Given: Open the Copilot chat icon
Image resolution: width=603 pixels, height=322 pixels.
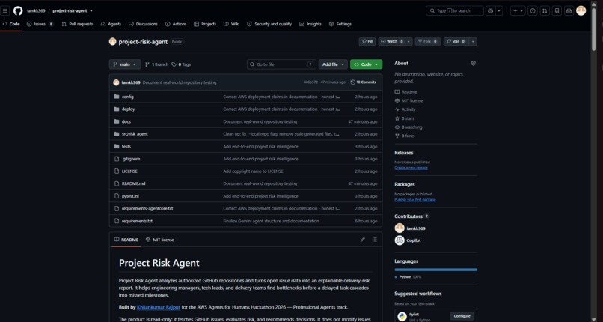Looking at the screenshot, I should [x=490, y=10].
